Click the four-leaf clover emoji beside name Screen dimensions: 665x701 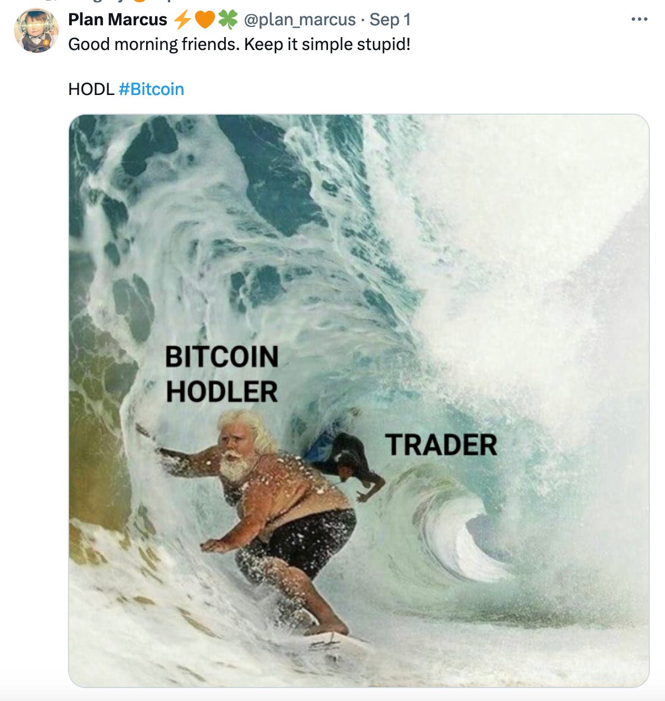[x=227, y=20]
